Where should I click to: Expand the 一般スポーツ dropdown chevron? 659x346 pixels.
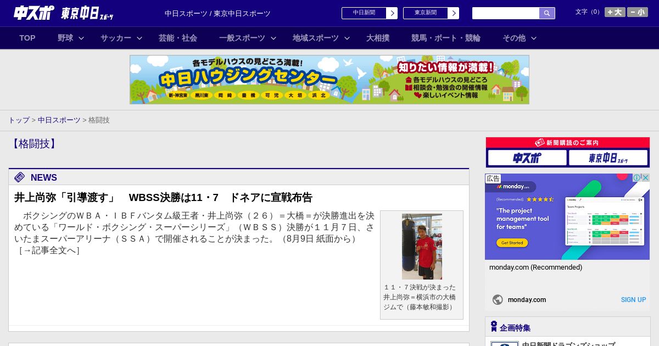tap(273, 38)
